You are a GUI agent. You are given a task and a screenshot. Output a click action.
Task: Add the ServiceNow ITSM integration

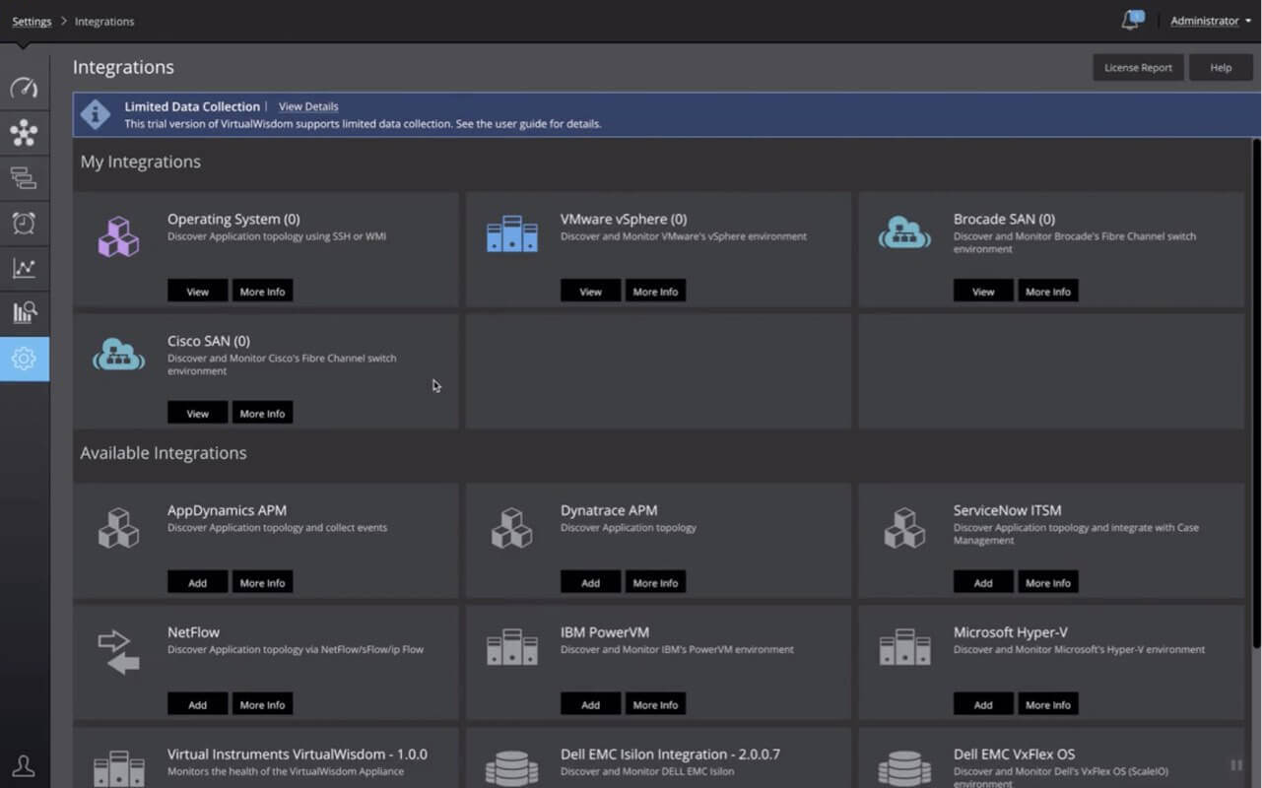(983, 583)
